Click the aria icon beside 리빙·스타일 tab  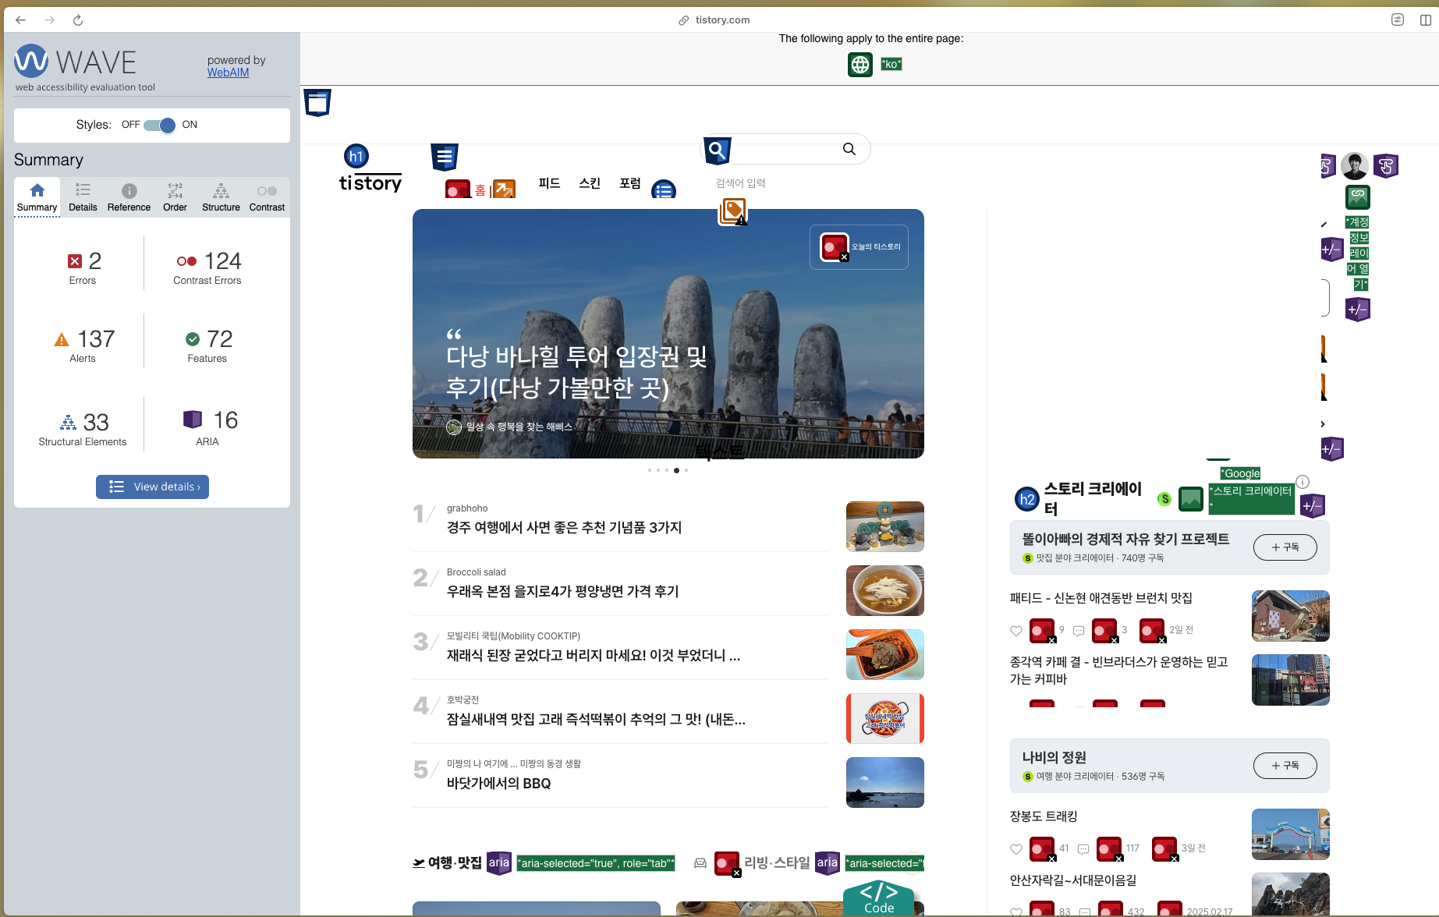click(828, 862)
